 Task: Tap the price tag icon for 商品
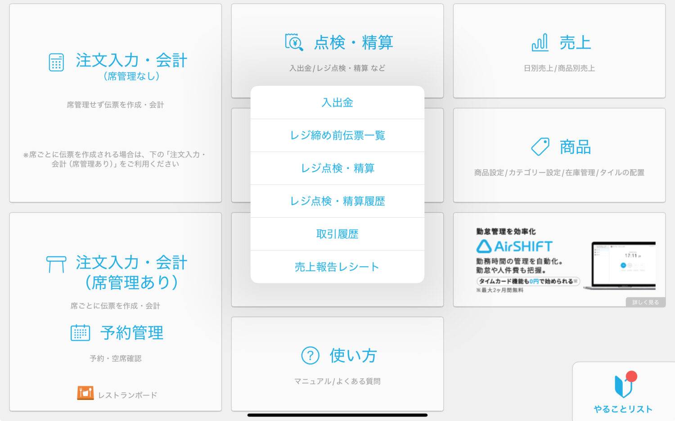[540, 147]
